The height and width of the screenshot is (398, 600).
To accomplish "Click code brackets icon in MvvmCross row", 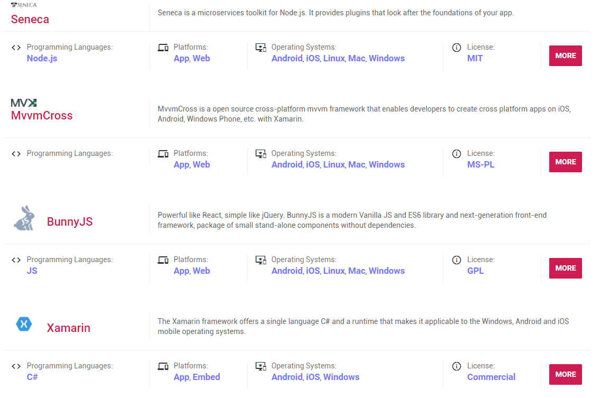I will click(16, 154).
